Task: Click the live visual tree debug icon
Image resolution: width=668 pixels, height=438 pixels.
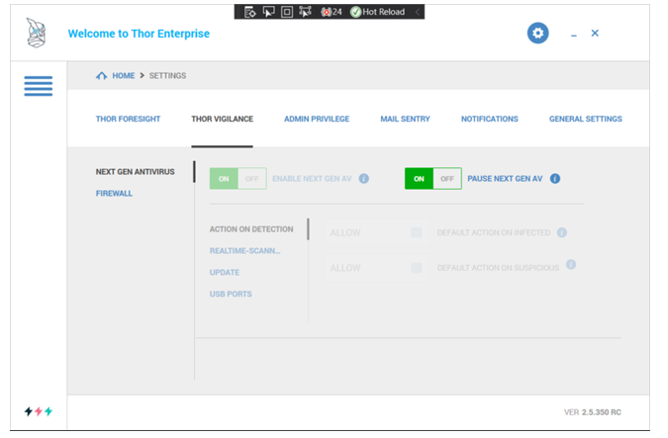Action: pyautogui.click(x=249, y=12)
